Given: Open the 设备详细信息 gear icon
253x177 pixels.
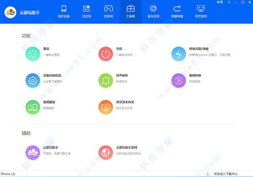Looking at the screenshot, I should (x=33, y=81).
